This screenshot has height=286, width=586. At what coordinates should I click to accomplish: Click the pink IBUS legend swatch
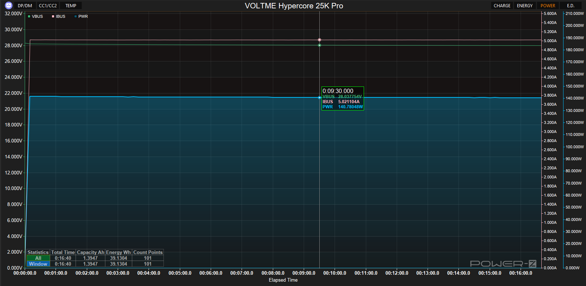click(53, 16)
